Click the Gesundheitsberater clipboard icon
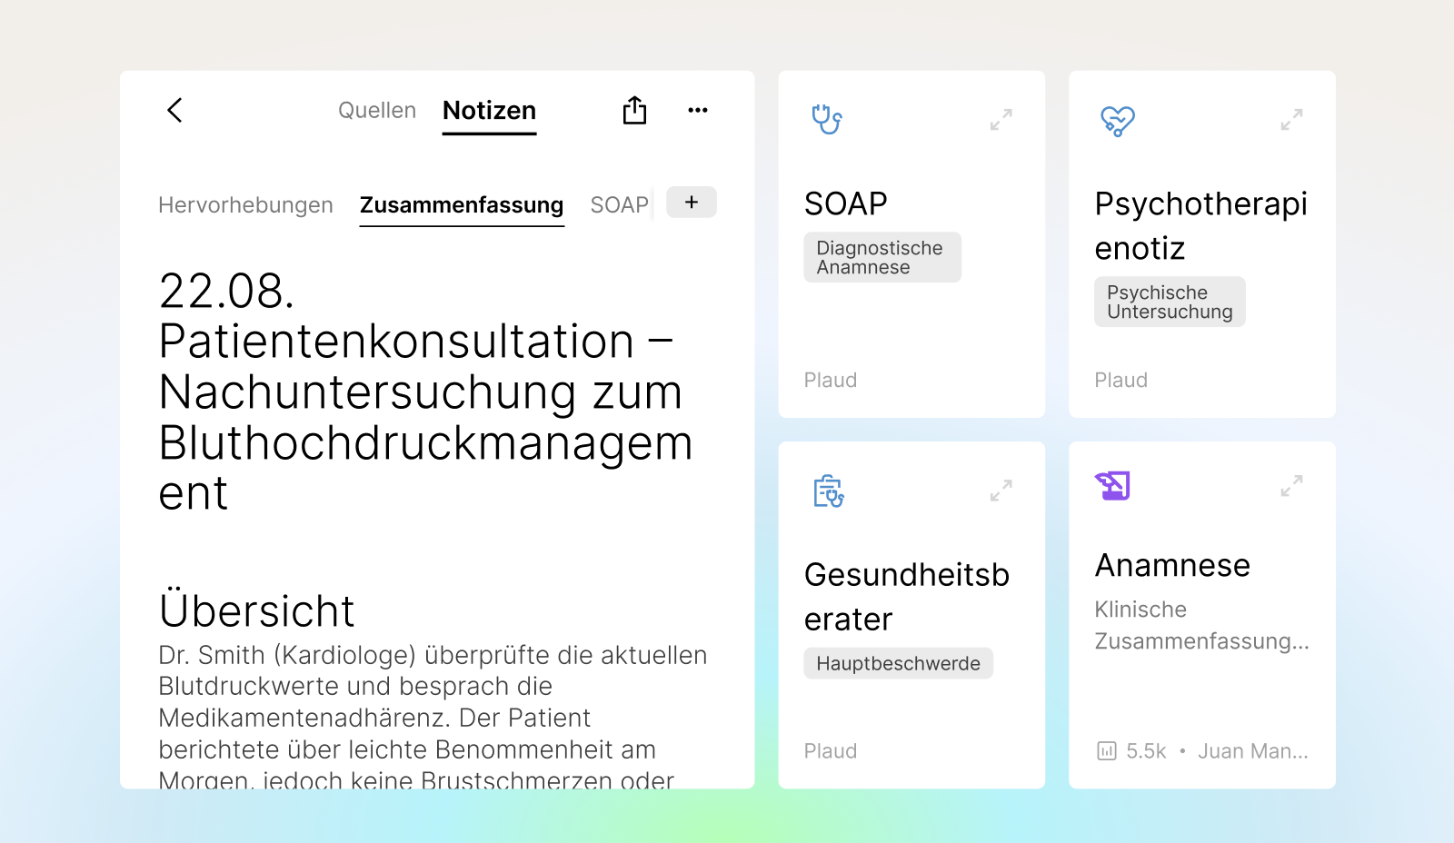This screenshot has height=843, width=1454. coord(828,491)
